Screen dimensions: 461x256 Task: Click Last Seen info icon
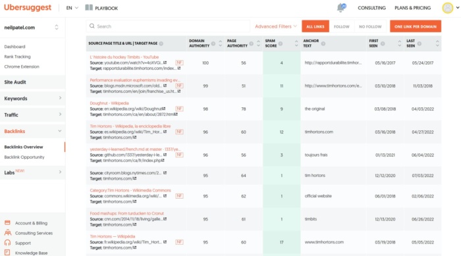pos(420,43)
